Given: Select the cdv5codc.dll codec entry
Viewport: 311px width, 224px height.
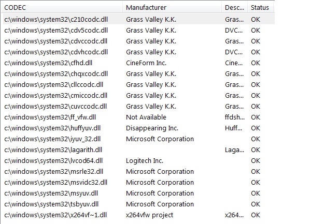Looking at the screenshot, I should click(x=56, y=30).
